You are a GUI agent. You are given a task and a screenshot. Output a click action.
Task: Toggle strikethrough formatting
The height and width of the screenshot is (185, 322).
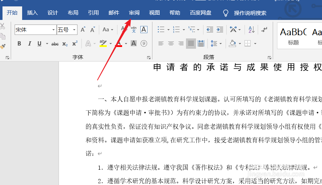click(55, 44)
